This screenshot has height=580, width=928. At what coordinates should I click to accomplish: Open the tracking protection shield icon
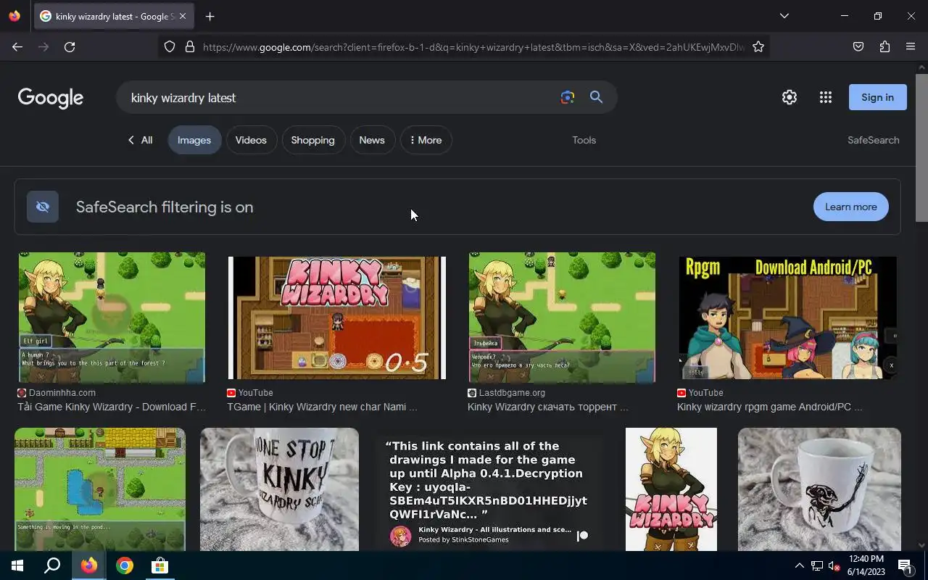(x=170, y=46)
